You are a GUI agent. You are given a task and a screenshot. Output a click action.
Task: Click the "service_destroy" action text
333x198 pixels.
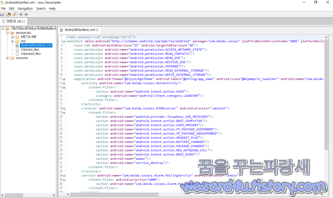pyautogui.click(x=150, y=163)
